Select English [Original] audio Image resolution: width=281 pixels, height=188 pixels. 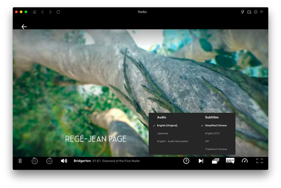click(x=167, y=125)
